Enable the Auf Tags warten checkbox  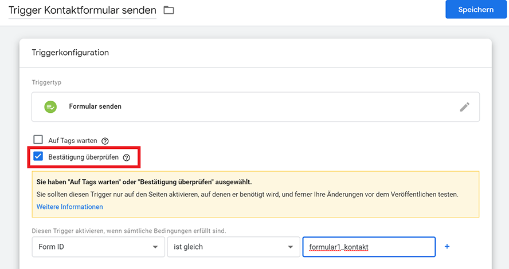[x=38, y=140]
